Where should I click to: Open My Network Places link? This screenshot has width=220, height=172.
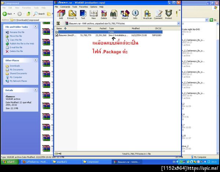point(18,81)
